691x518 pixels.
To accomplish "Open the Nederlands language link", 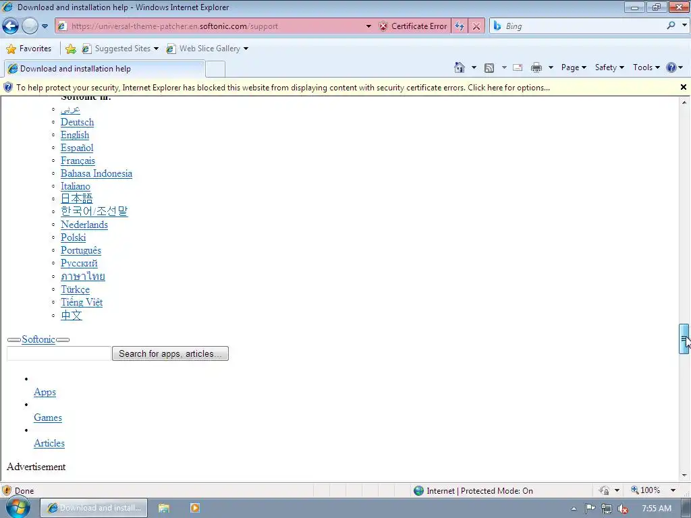I will coord(84,224).
